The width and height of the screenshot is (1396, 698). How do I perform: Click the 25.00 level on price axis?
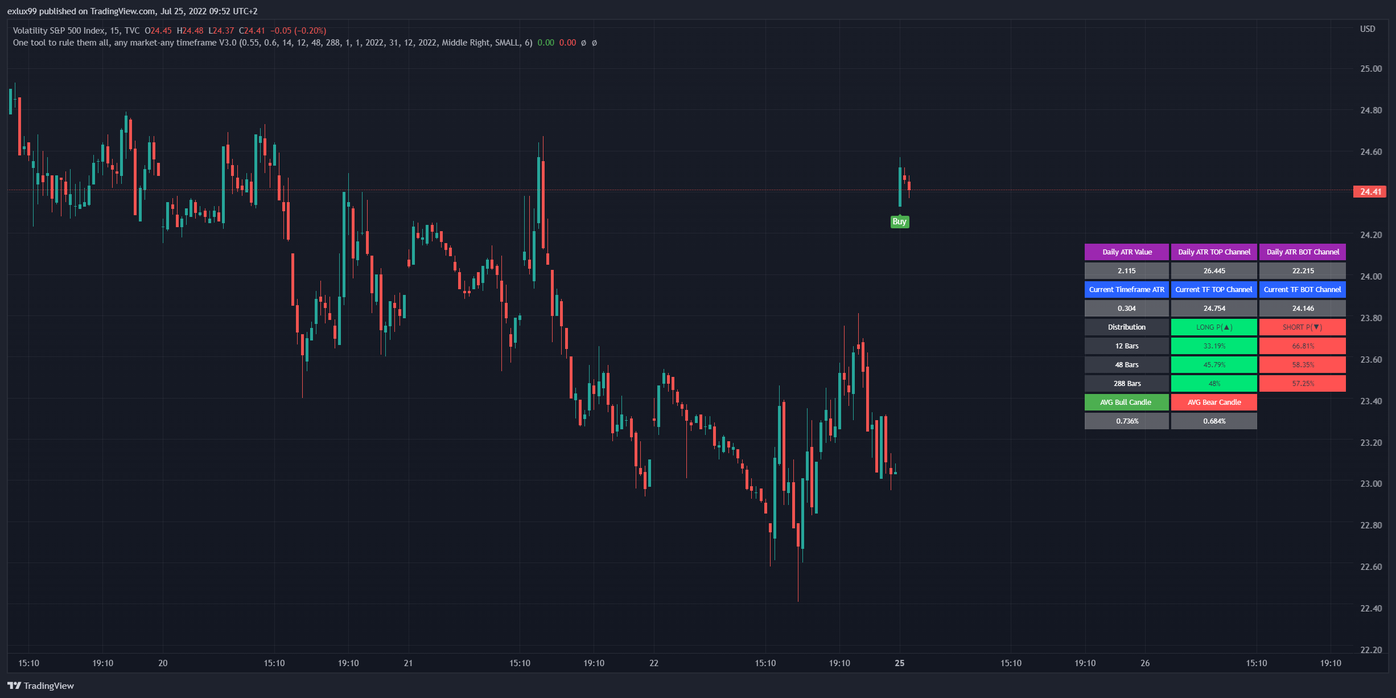(x=1370, y=69)
